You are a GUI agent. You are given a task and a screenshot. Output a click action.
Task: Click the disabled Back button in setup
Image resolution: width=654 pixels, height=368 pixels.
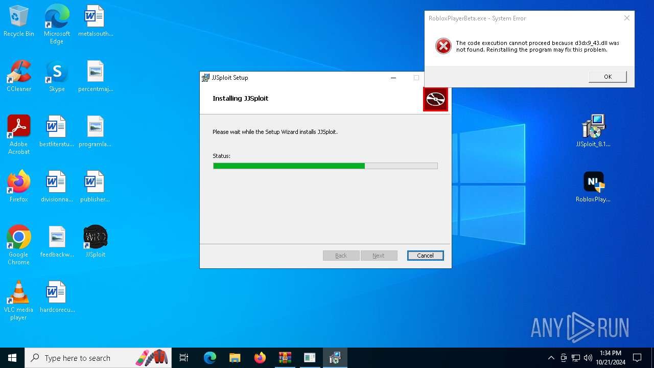(x=341, y=256)
